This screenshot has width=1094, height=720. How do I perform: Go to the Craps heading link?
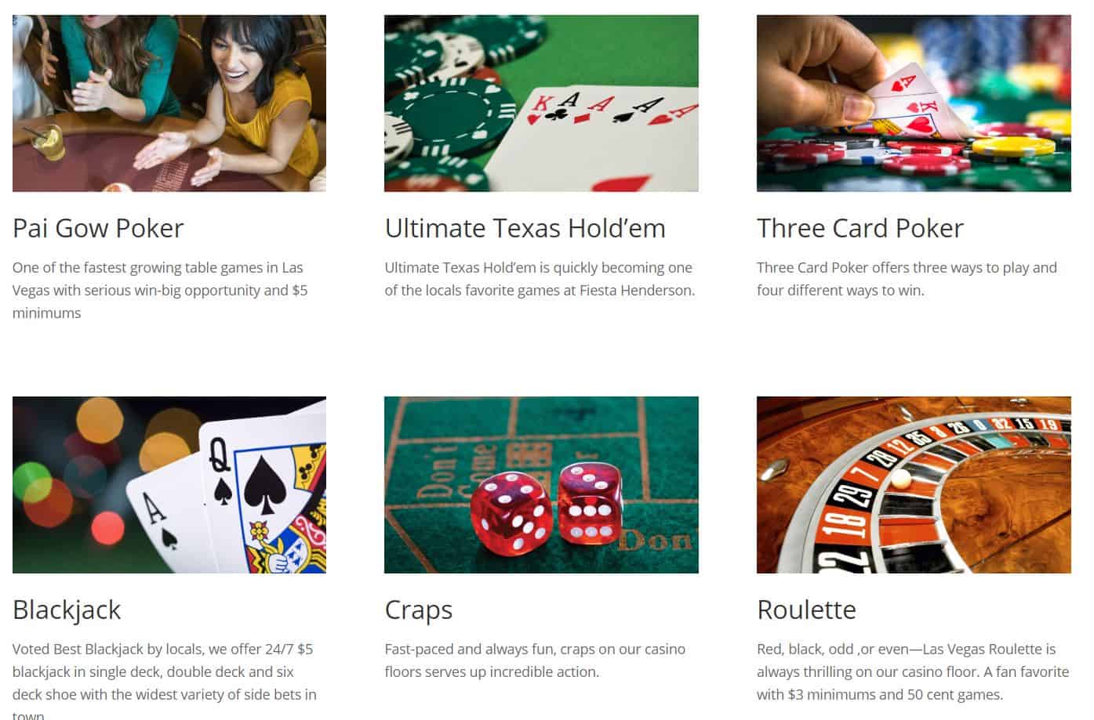pos(419,610)
